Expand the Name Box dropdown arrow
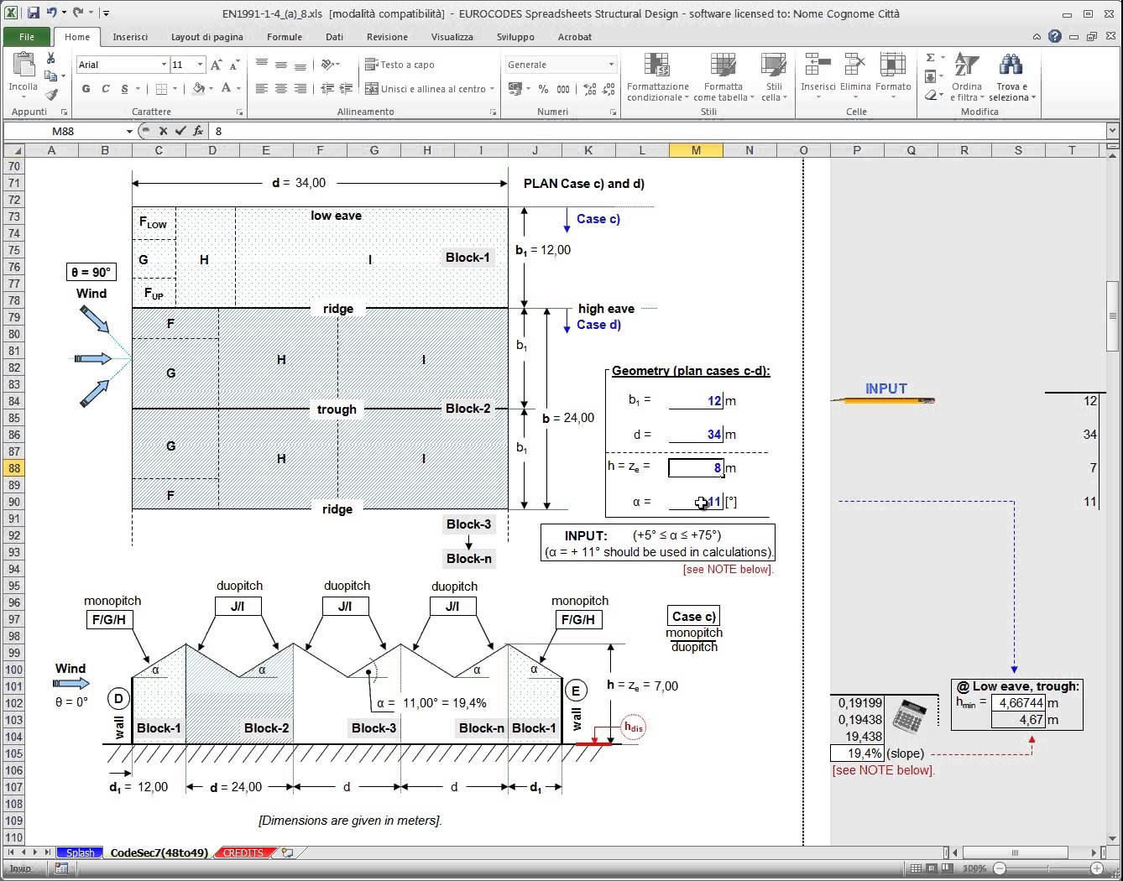Viewport: 1123px width, 881px height. point(129,131)
